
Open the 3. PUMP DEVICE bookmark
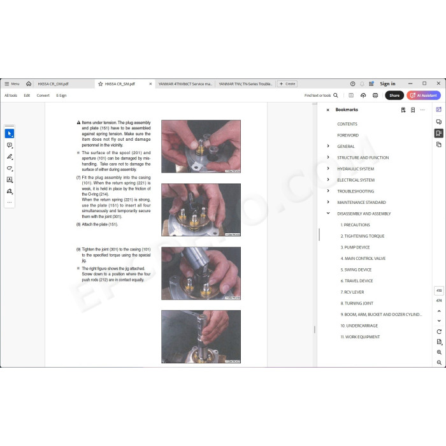[x=355, y=247]
